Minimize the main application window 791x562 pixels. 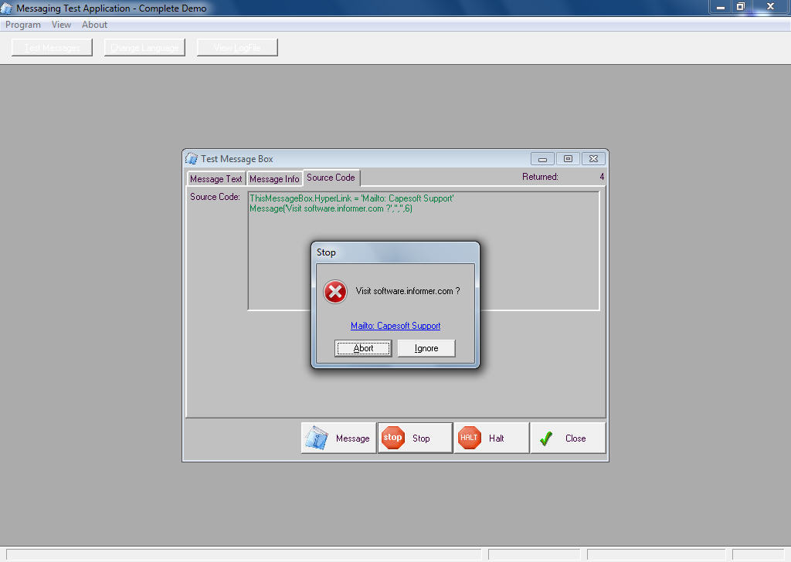(721, 7)
